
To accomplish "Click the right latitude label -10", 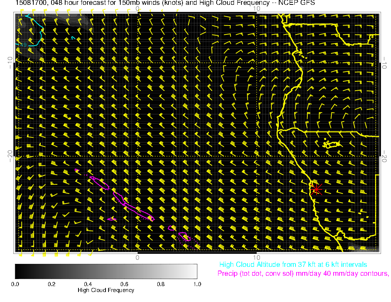I will [x=385, y=62].
